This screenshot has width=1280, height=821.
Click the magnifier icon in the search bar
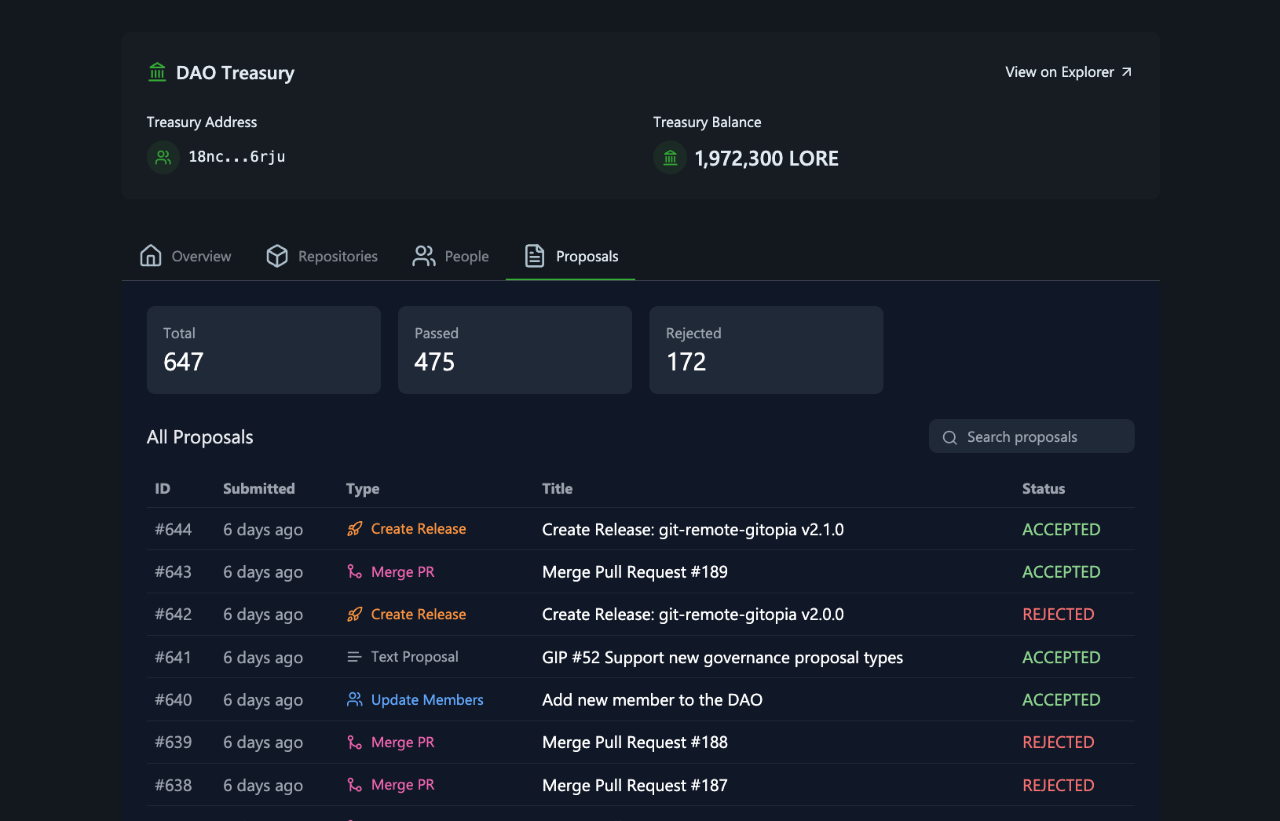[950, 437]
